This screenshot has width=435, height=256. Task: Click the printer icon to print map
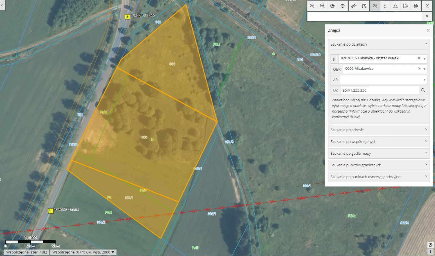416,6
